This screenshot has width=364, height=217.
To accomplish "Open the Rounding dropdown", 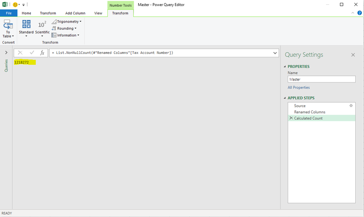I will (64, 28).
